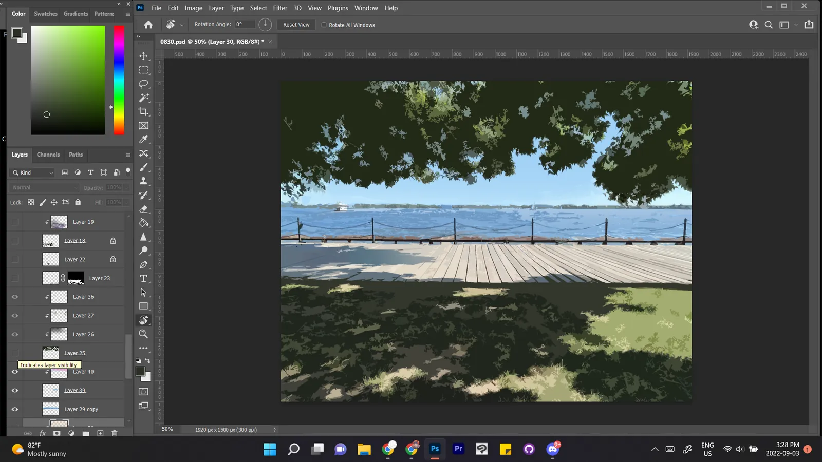Screen dimensions: 822x462
Task: Select the Eyedropper tool
Action: tap(144, 139)
